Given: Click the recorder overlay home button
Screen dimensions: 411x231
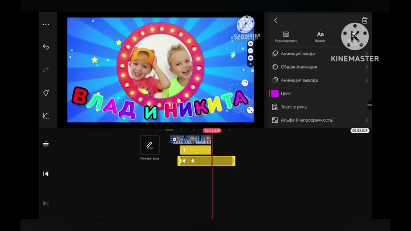Looking at the screenshot, I should [x=250, y=58].
